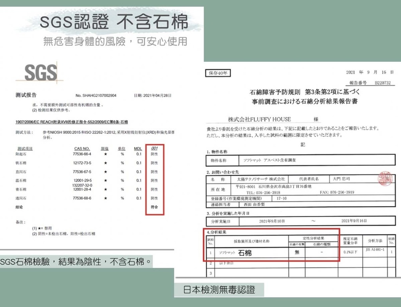401x307 pixels.
Task: Click the boxed "保存40年" label
Action: coord(218,73)
